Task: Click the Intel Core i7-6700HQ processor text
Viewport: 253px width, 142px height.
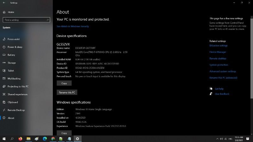Action: click(101, 54)
